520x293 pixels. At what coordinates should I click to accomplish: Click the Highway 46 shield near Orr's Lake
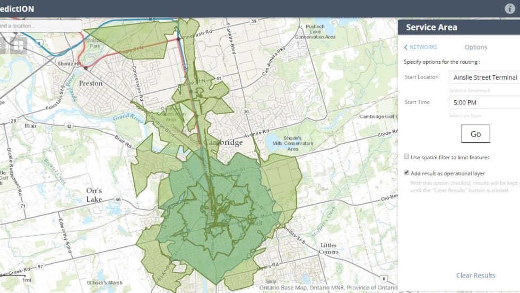(x=118, y=200)
